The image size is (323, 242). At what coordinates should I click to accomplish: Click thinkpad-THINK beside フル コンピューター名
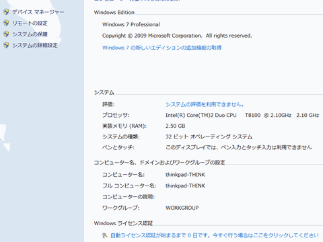185,186
